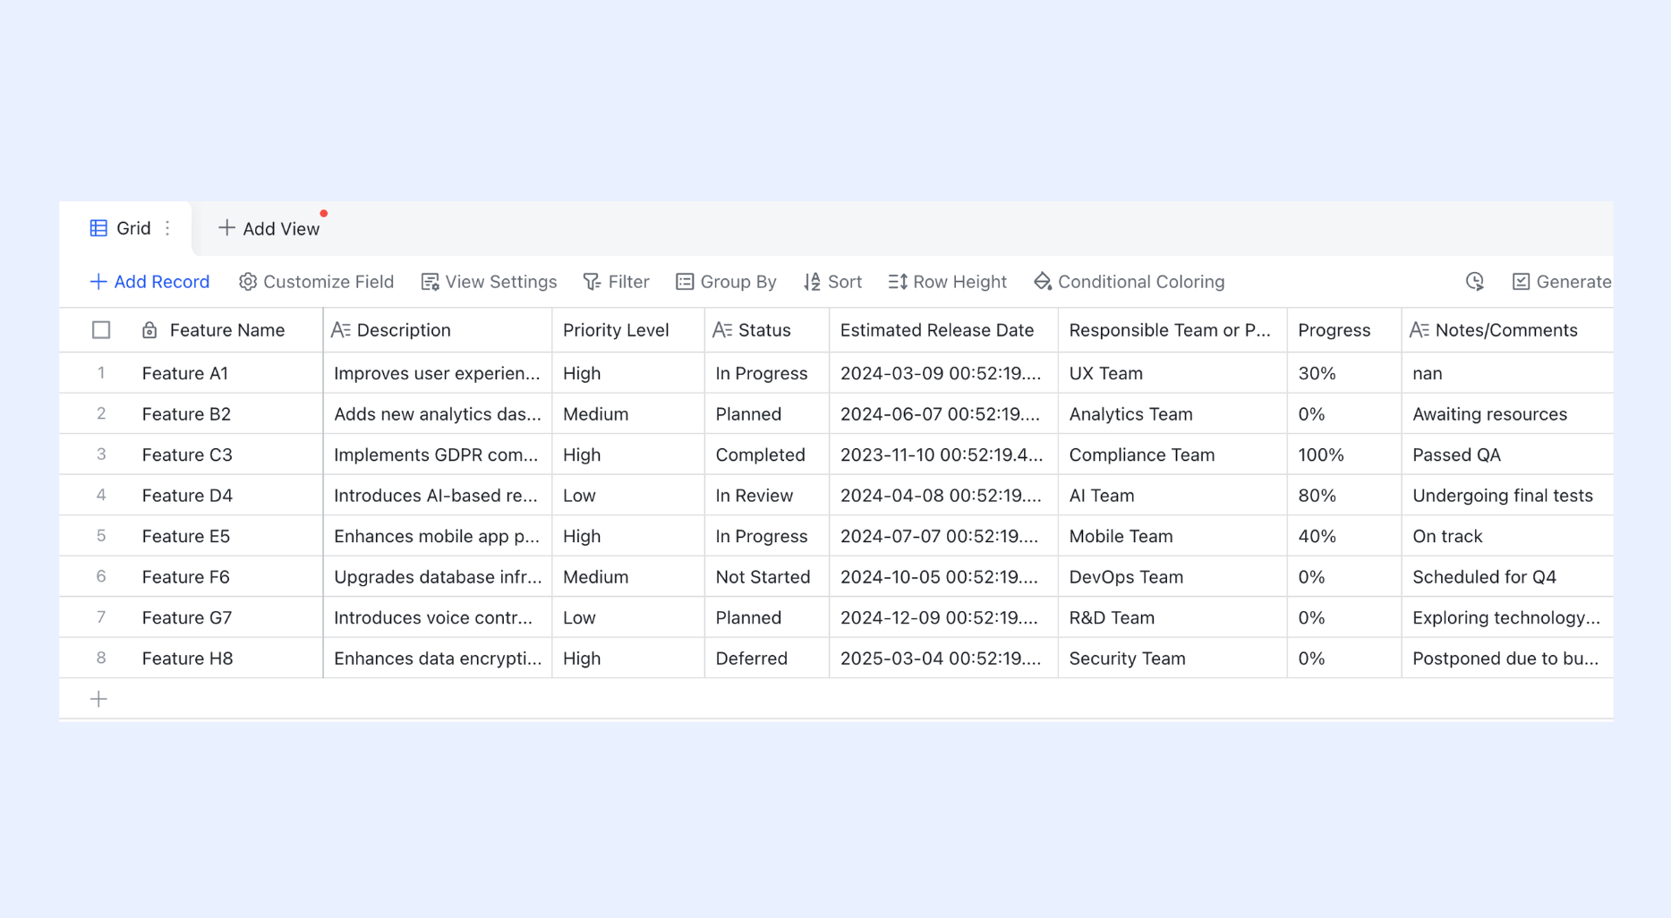Select the 100% progress cell
Image resolution: width=1671 pixels, height=918 pixels.
point(1344,455)
